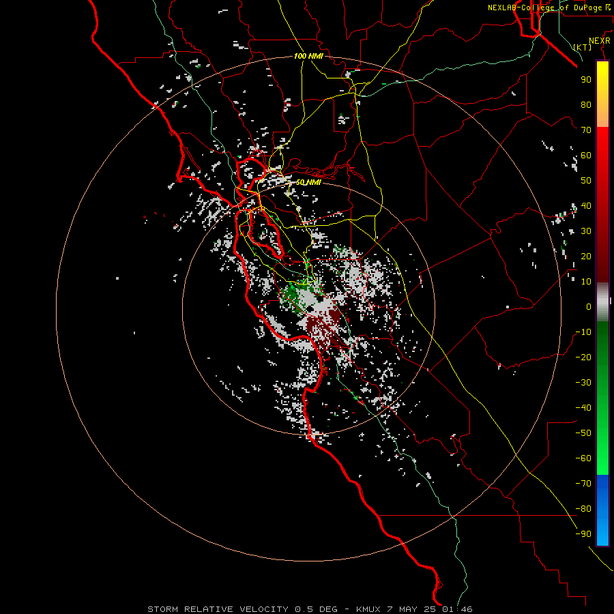Click the "7 MAY 25" date in the caption
The height and width of the screenshot is (614, 614).
411,609
